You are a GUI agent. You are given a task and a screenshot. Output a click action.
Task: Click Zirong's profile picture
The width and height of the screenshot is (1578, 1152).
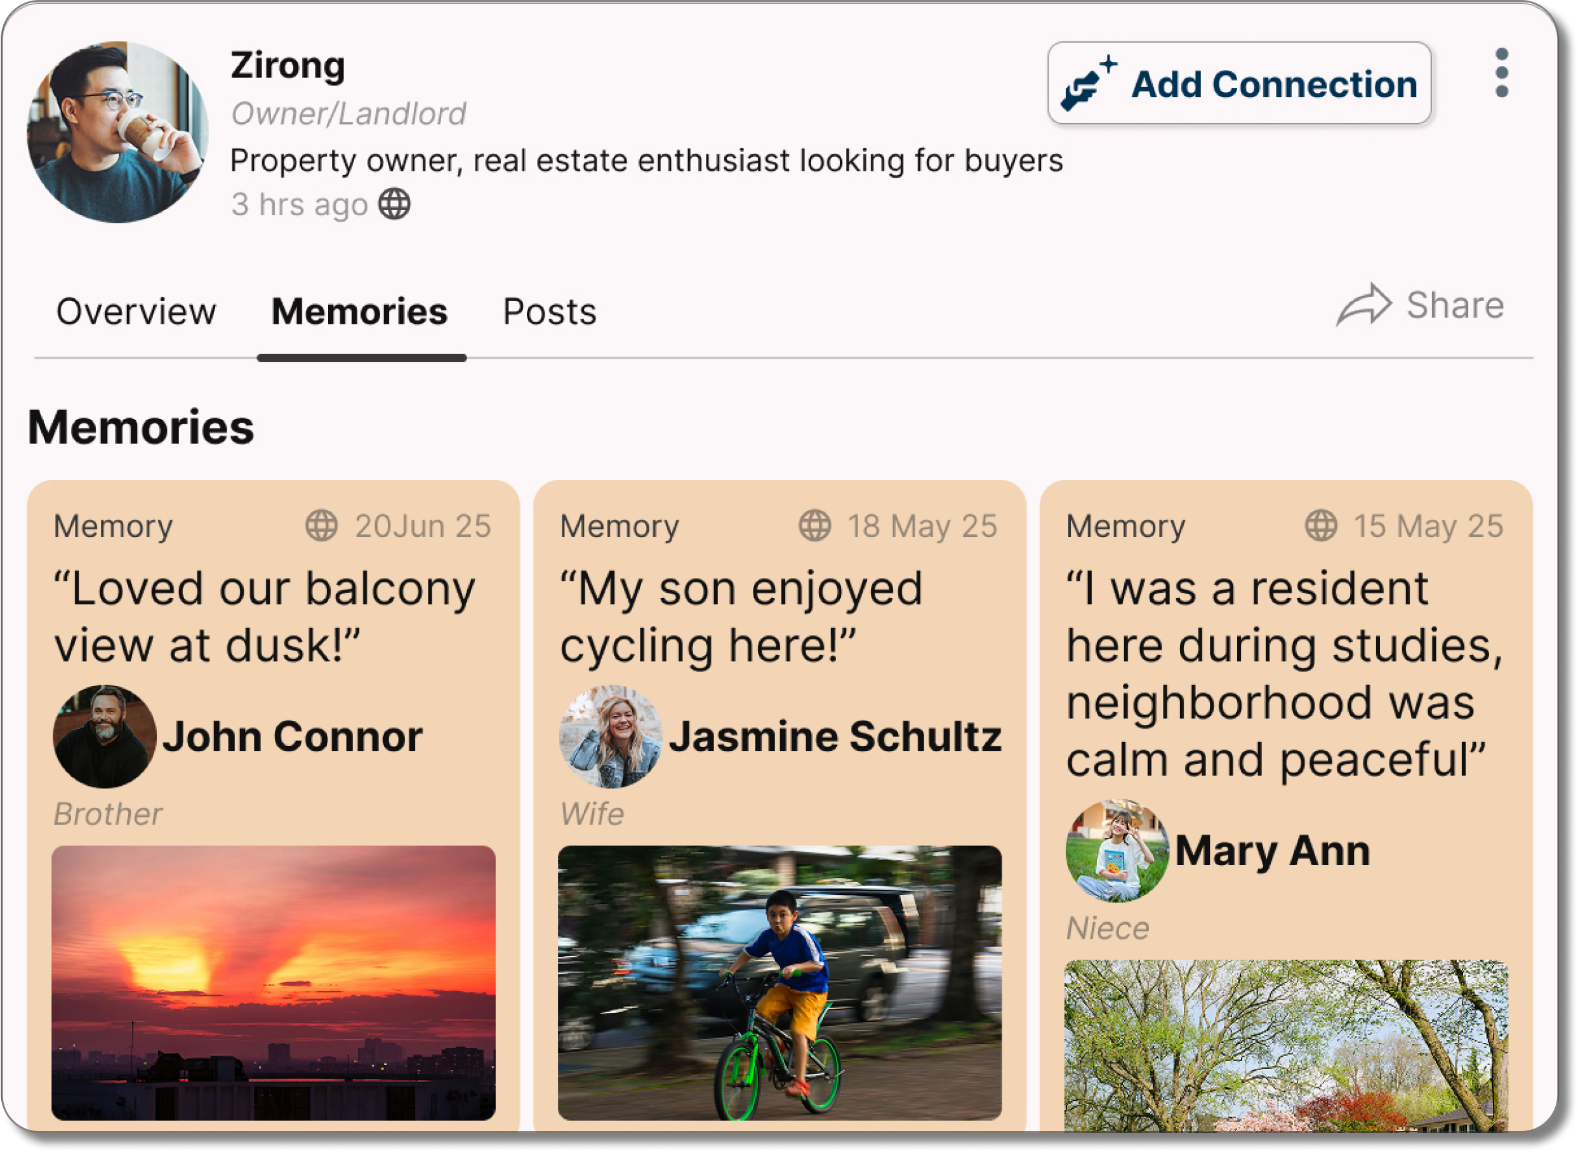(117, 133)
